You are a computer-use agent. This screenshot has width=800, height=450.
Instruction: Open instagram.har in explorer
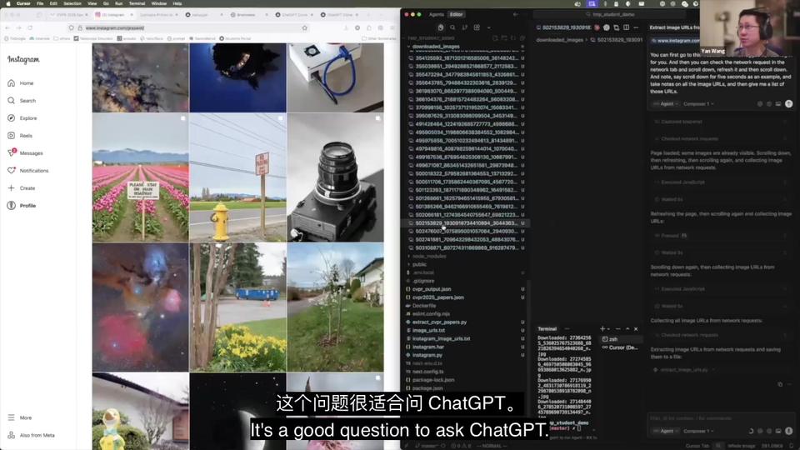(428, 347)
